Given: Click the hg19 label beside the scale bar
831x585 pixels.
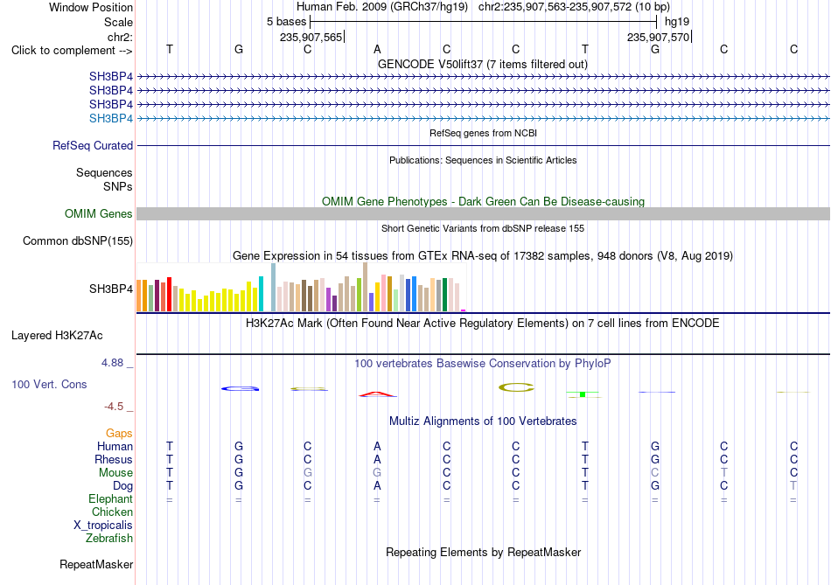Looking at the screenshot, I should click(x=677, y=22).
